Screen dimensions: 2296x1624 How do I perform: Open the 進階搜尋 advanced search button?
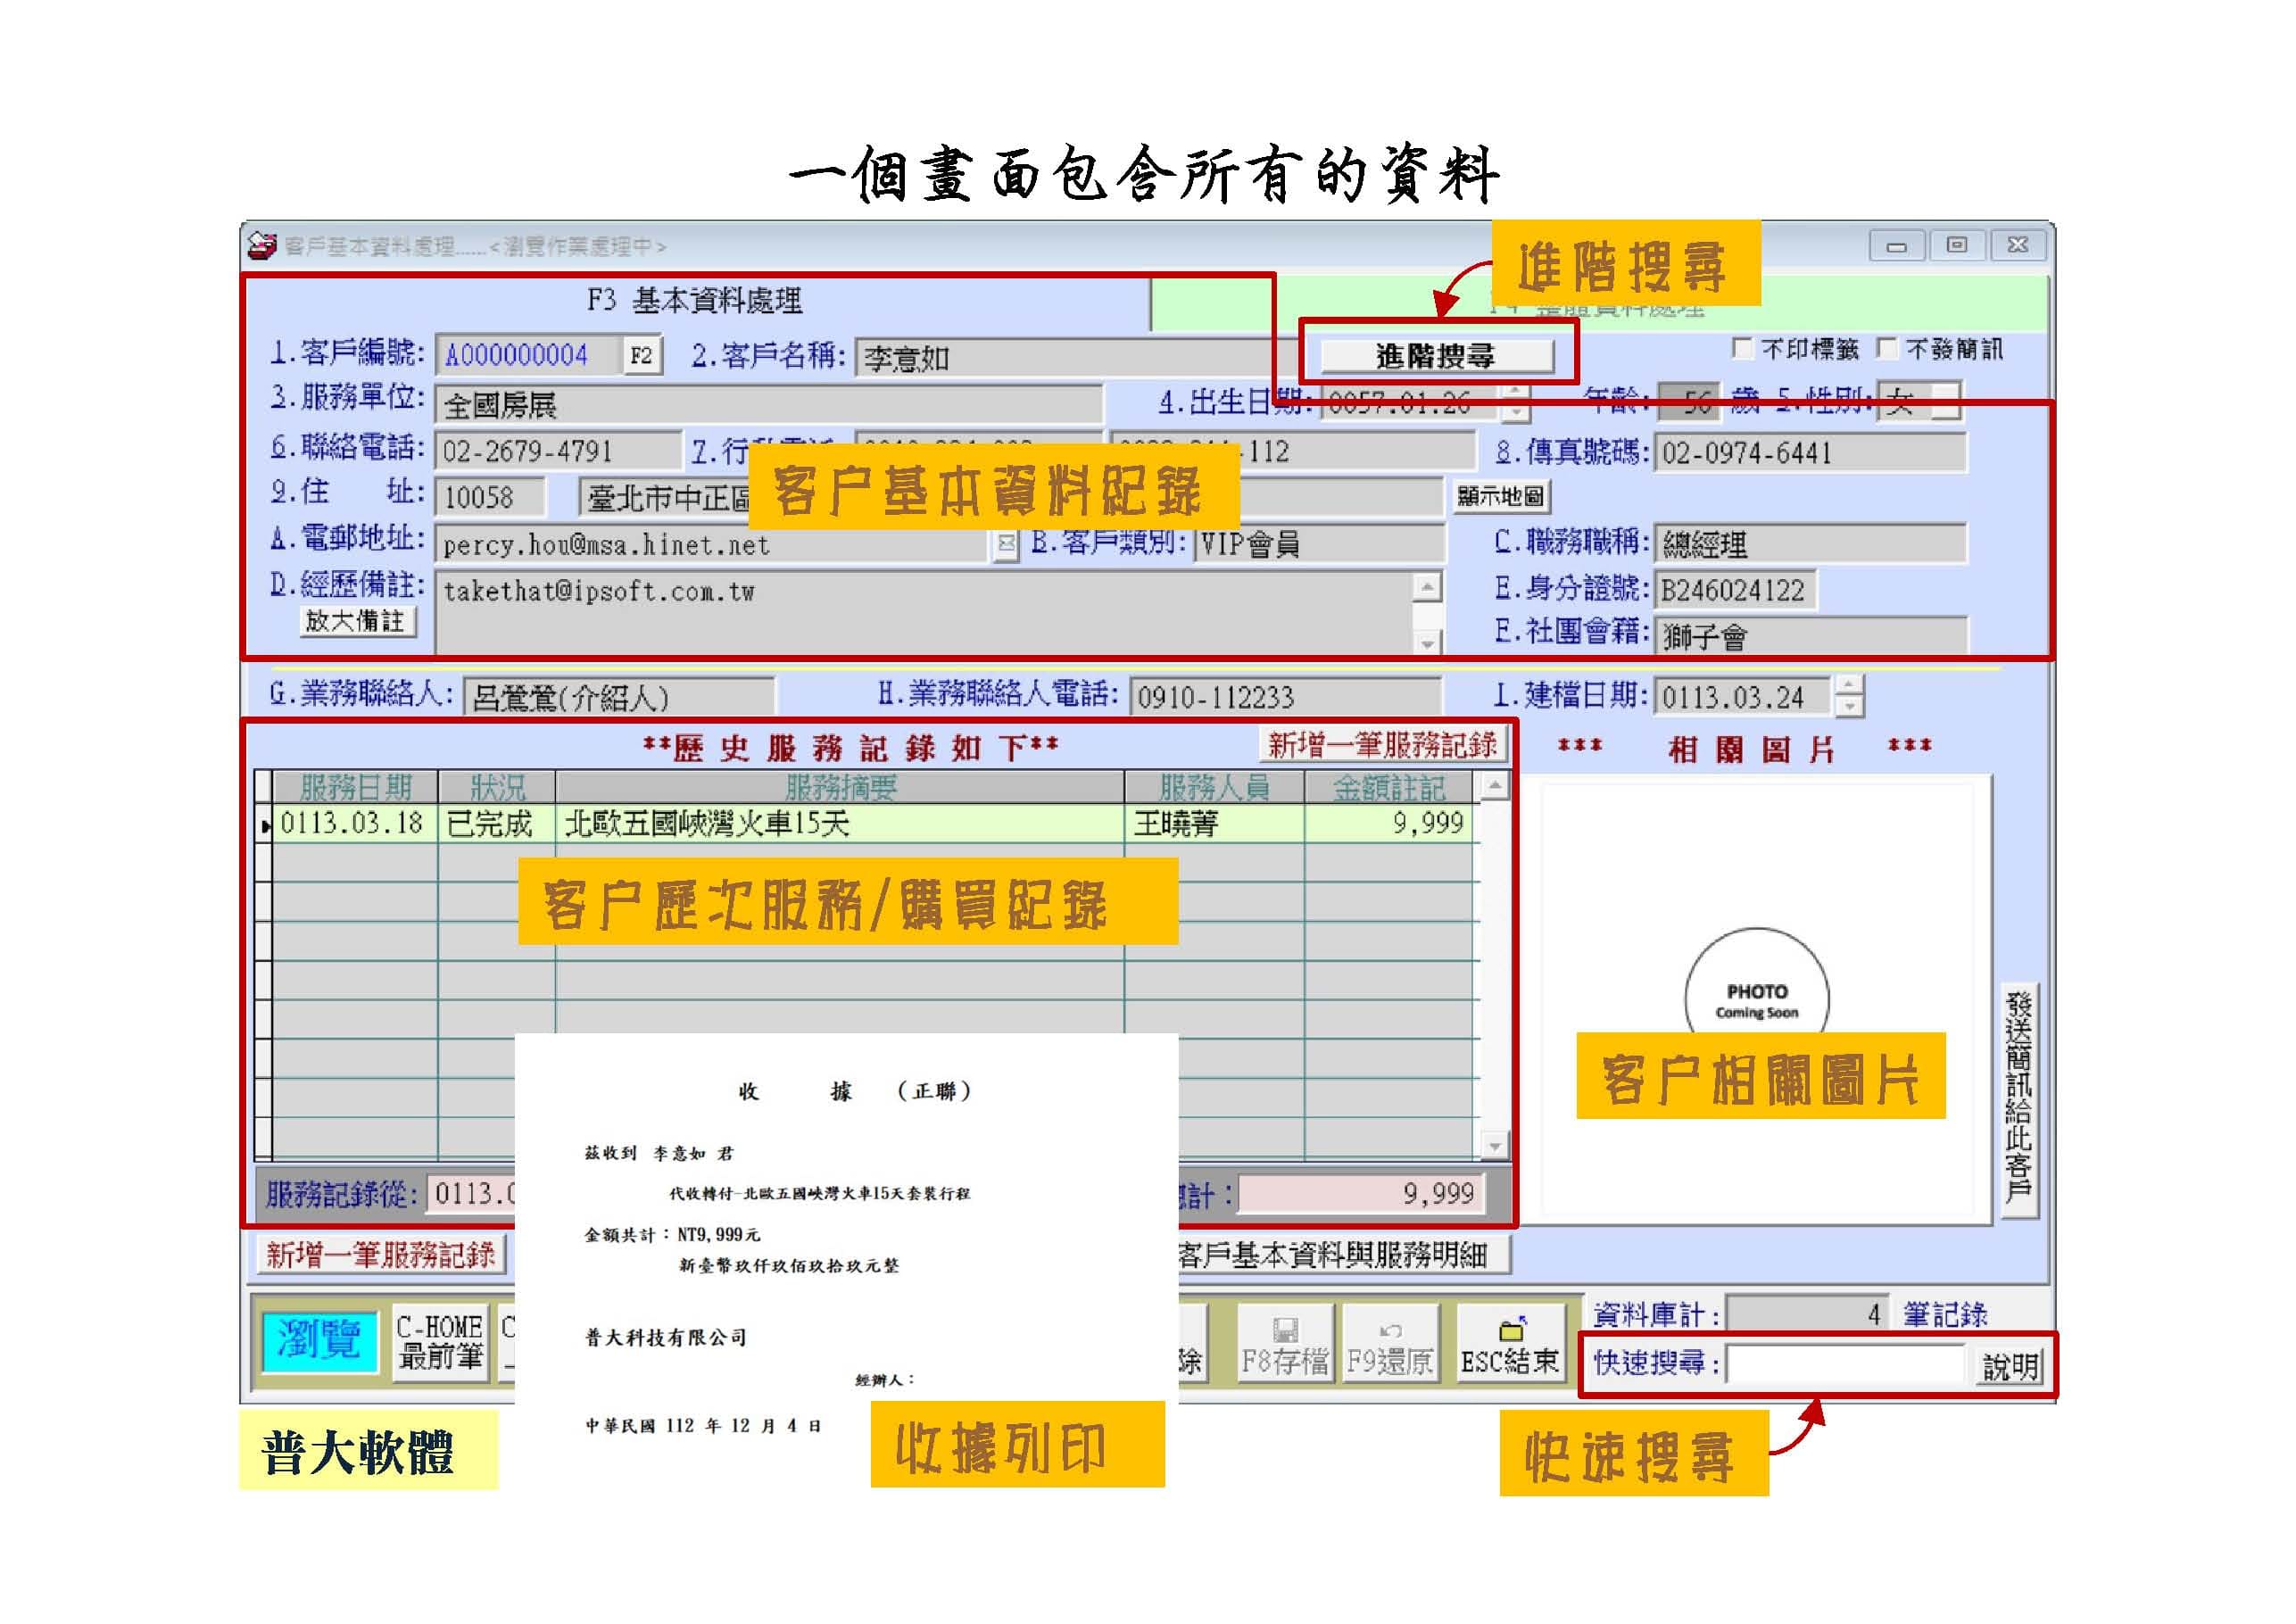tap(1437, 355)
